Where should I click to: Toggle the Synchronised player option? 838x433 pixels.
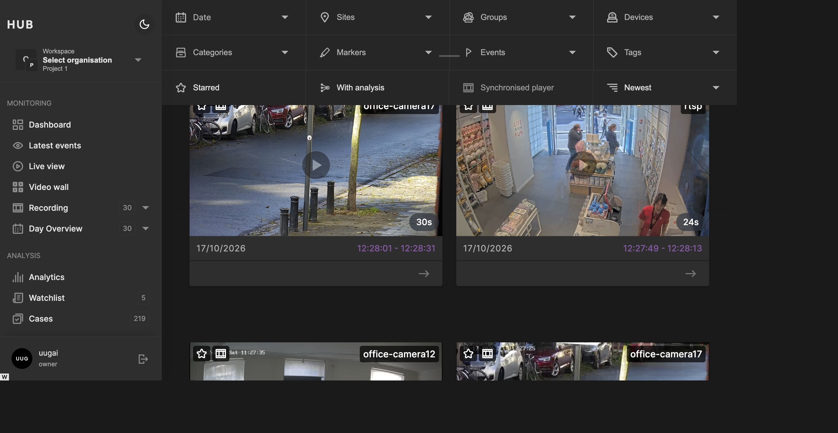(x=521, y=87)
